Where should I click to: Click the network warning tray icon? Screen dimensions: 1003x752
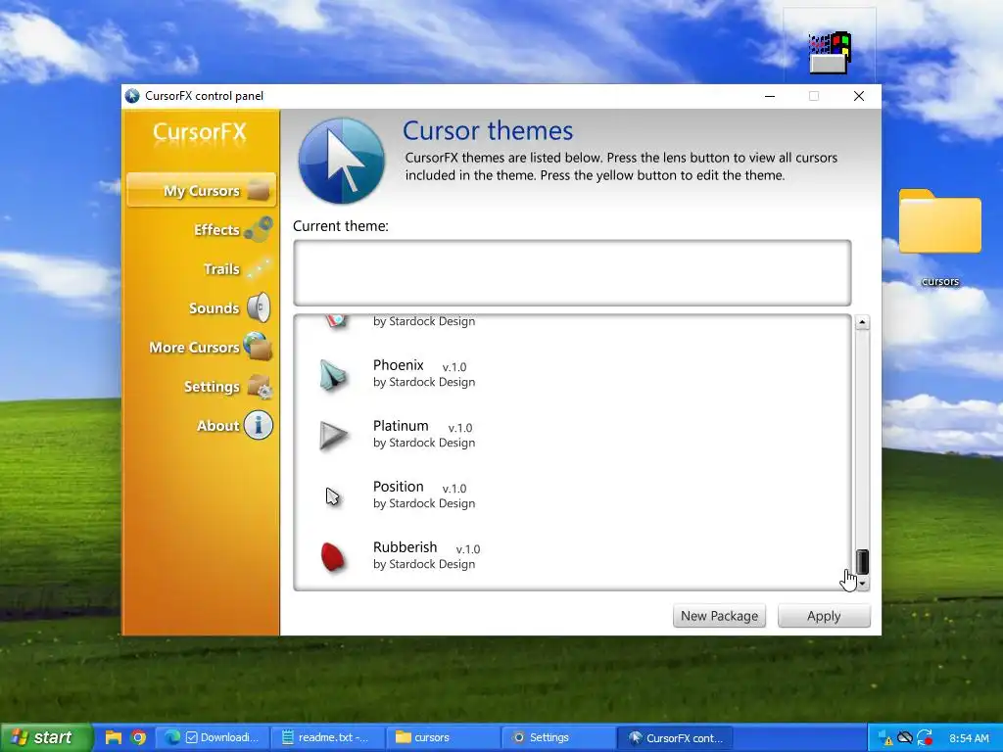tap(884, 738)
